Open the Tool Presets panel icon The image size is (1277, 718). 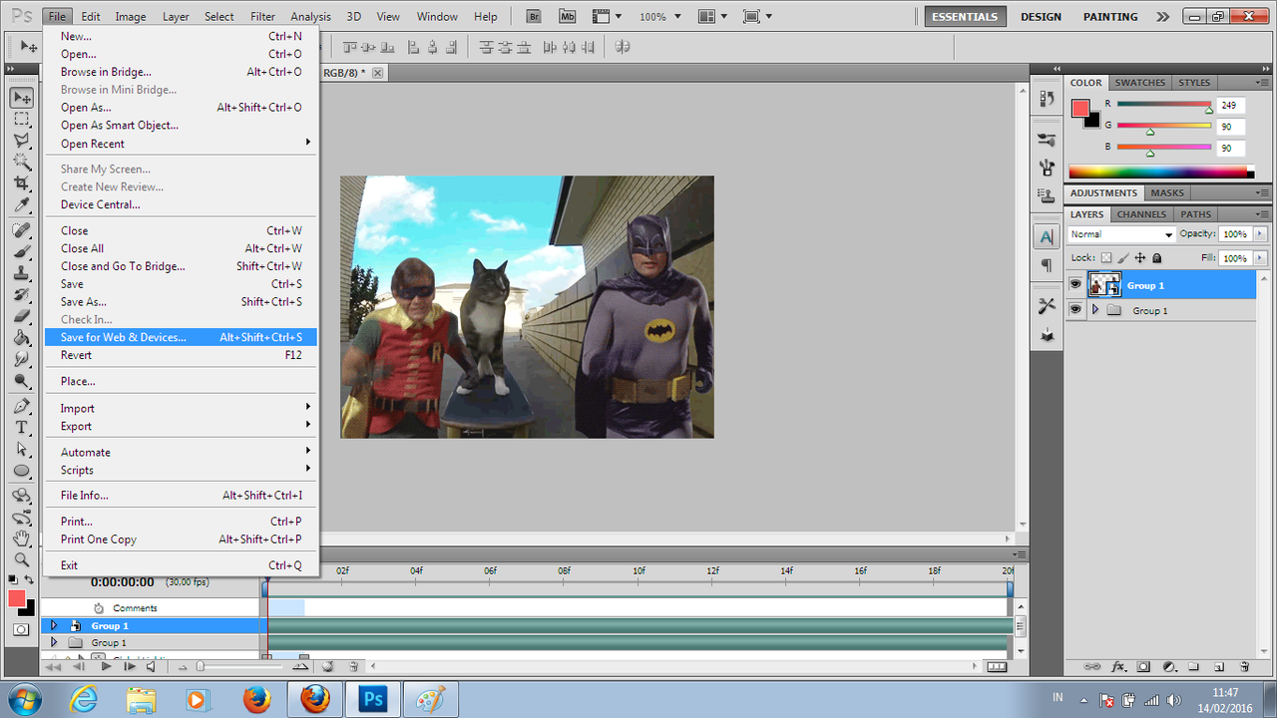click(1047, 305)
